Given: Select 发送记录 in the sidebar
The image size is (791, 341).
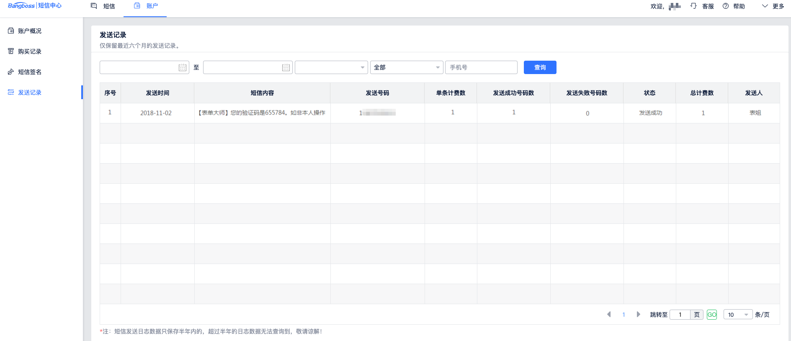Looking at the screenshot, I should pyautogui.click(x=29, y=92).
